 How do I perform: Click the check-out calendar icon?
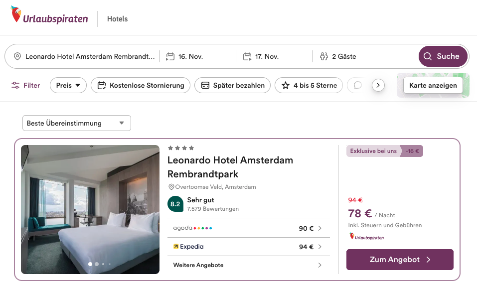coord(247,57)
